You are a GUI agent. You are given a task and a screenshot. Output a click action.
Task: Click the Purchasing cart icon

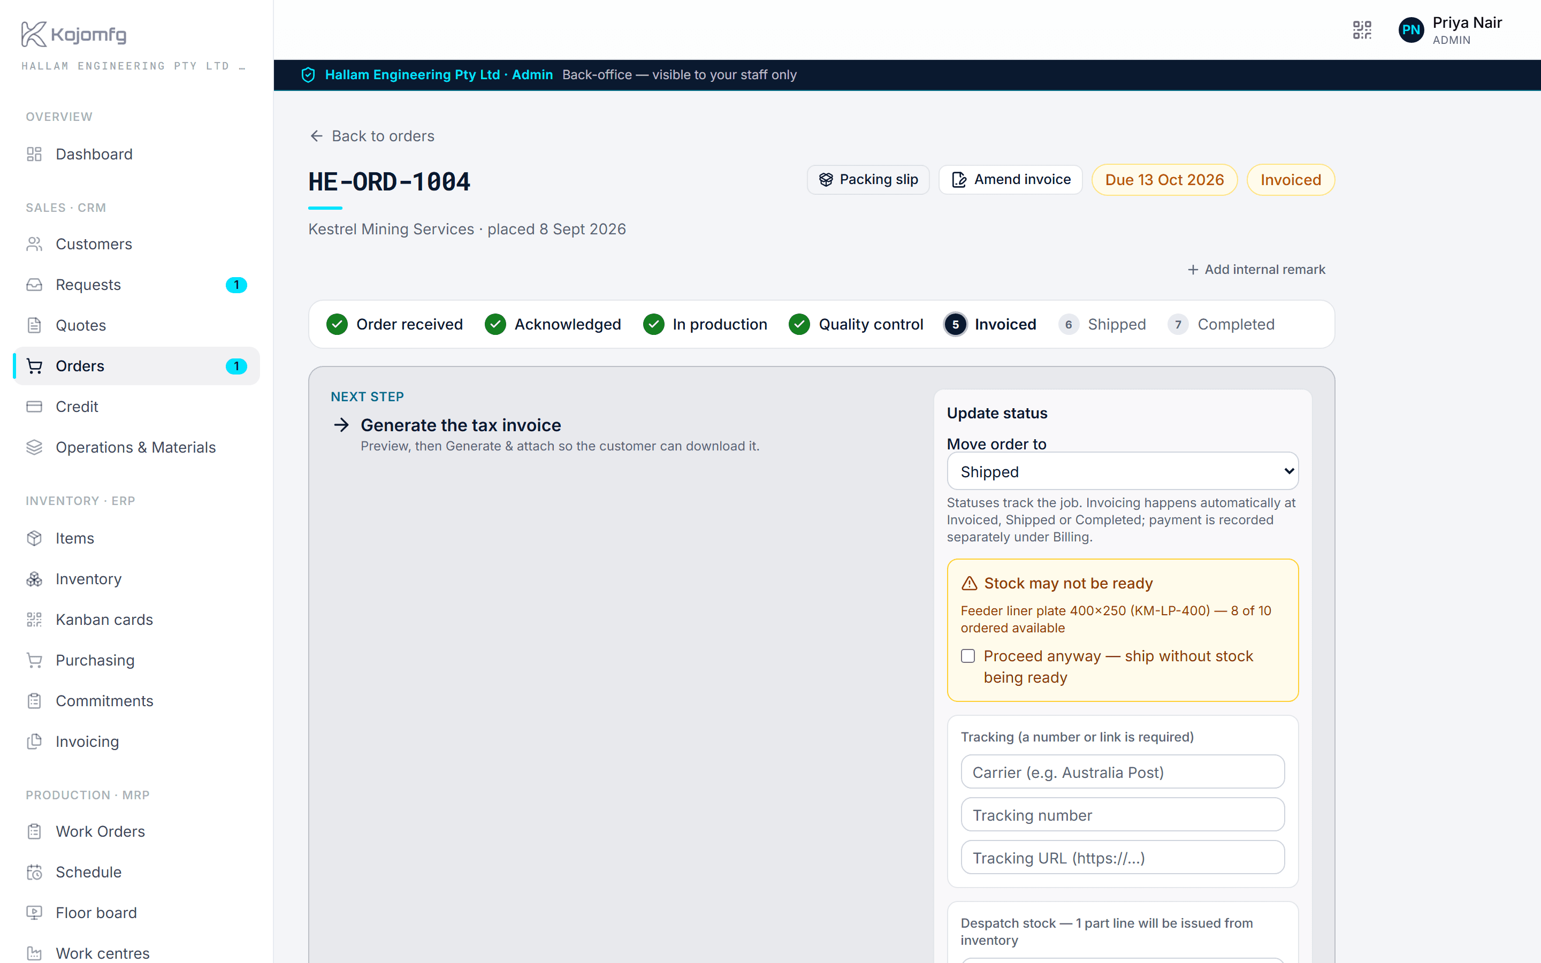coord(34,661)
